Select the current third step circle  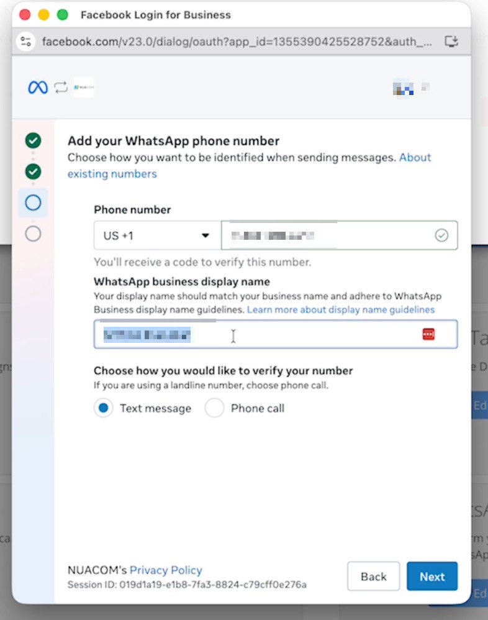[x=33, y=203]
